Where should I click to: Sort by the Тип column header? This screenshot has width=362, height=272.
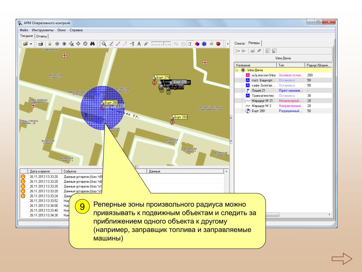pyautogui.click(x=291, y=65)
